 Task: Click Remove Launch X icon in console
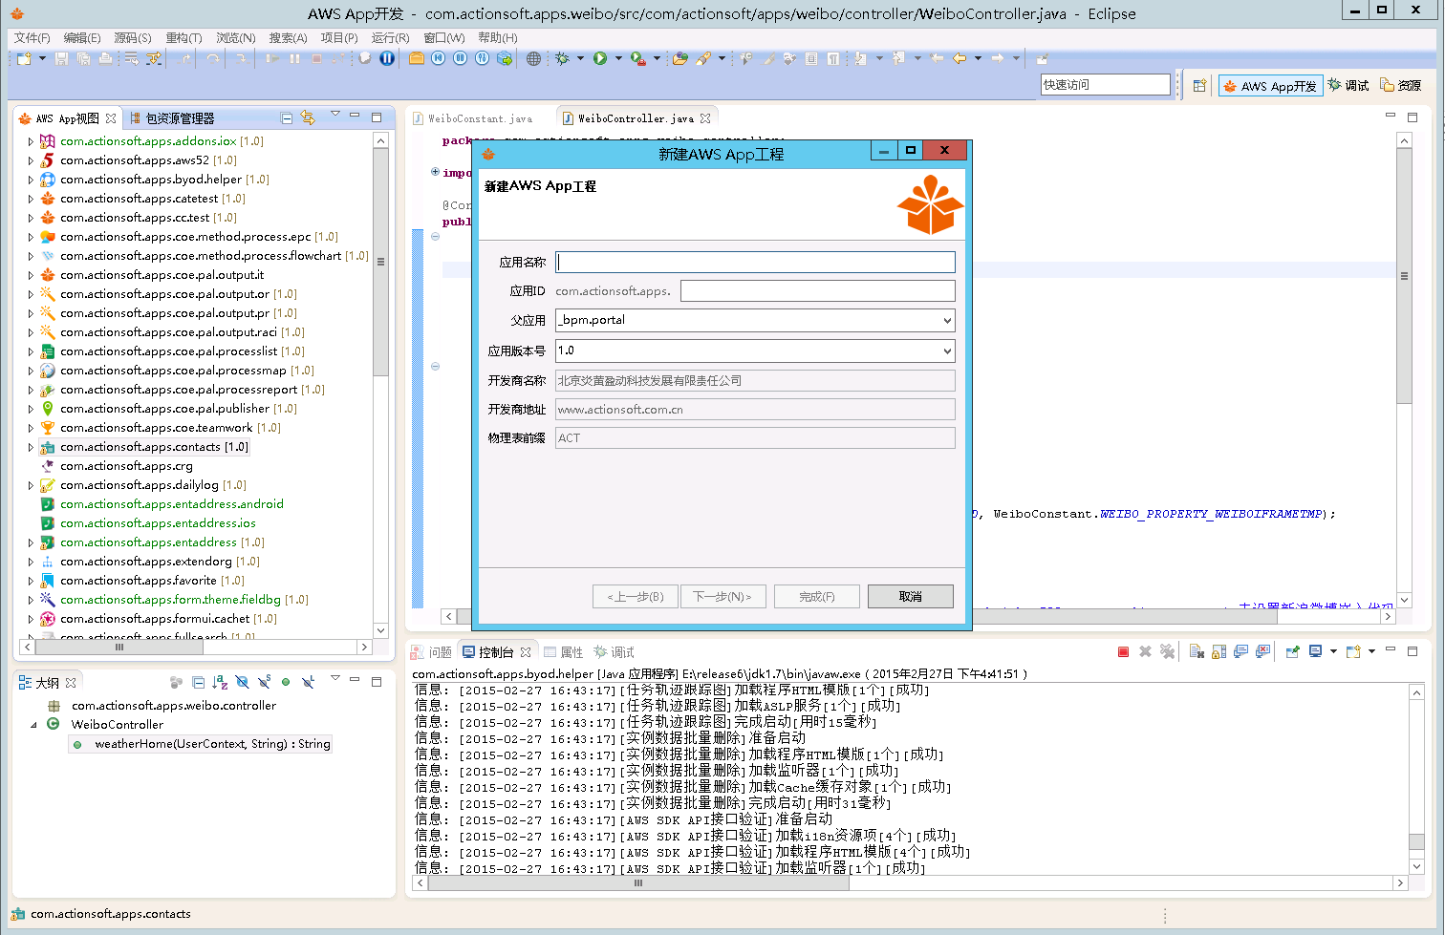[1145, 652]
